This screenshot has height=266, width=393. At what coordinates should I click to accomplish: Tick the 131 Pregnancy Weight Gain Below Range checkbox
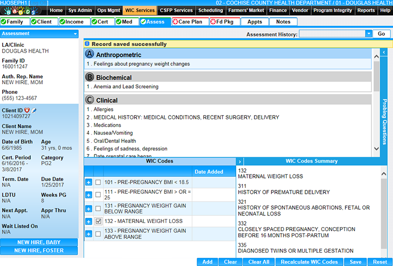click(98, 208)
